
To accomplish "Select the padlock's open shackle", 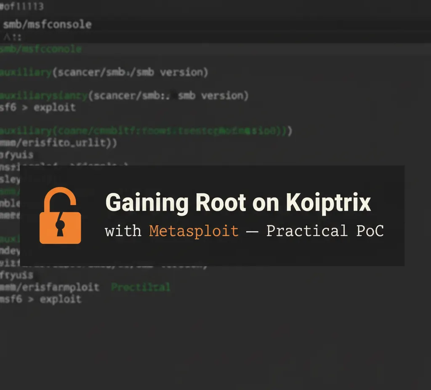I will [x=60, y=196].
